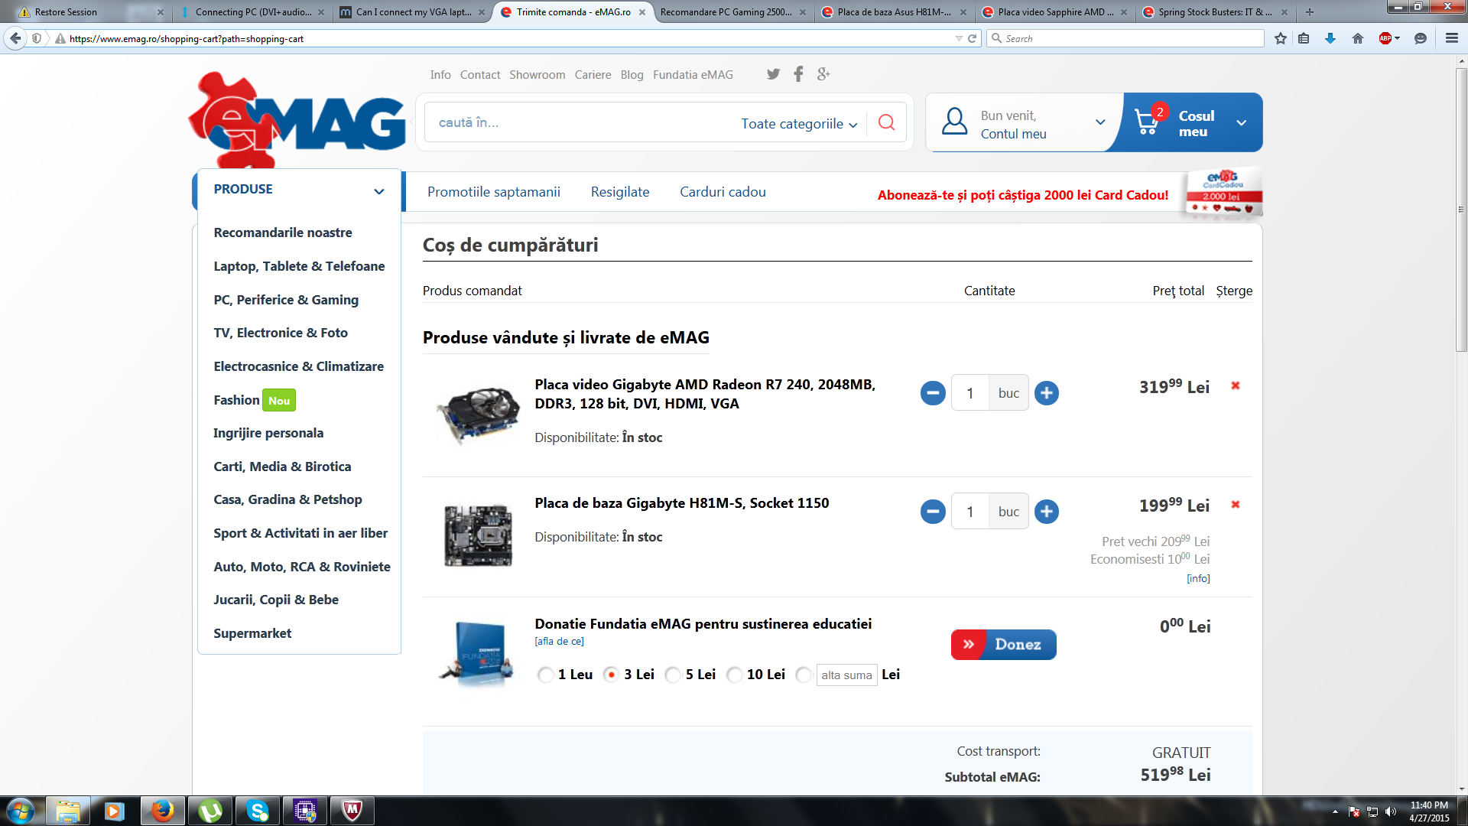The width and height of the screenshot is (1468, 826).
Task: Open the Facebook social icon
Action: coord(798,74)
